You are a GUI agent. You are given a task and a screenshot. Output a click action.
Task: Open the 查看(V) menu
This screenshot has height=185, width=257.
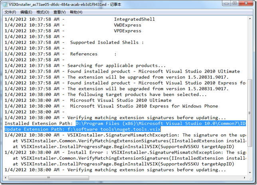[x=59, y=12]
